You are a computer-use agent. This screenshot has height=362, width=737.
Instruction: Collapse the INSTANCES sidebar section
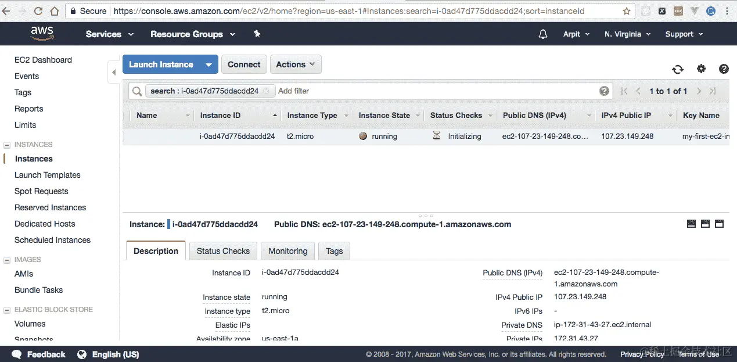click(7, 145)
